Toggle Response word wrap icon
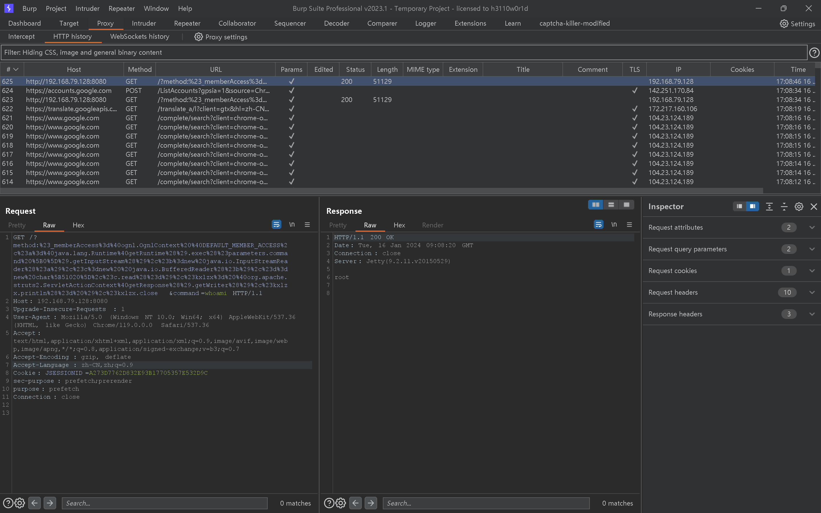The height and width of the screenshot is (513, 821). [598, 225]
